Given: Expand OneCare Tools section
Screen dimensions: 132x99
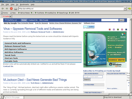Looking at the screenshot, I should coord(42,58).
